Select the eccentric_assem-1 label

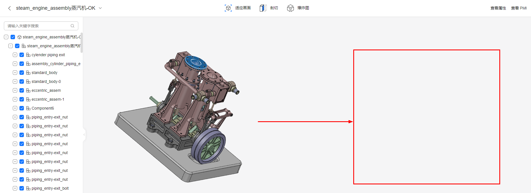coord(48,99)
